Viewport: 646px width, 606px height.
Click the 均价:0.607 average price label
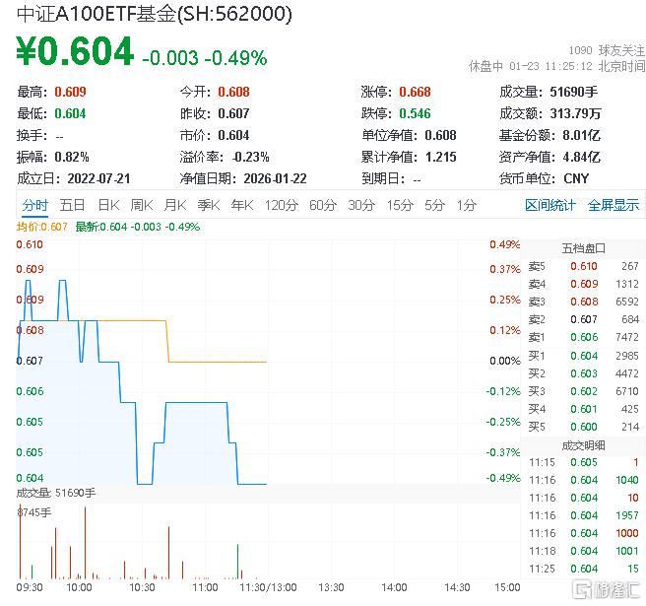tap(41, 227)
